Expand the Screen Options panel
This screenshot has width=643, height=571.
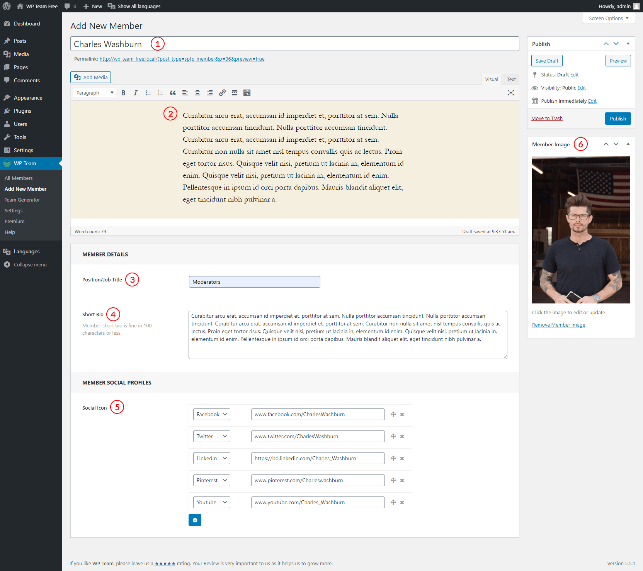pyautogui.click(x=609, y=18)
